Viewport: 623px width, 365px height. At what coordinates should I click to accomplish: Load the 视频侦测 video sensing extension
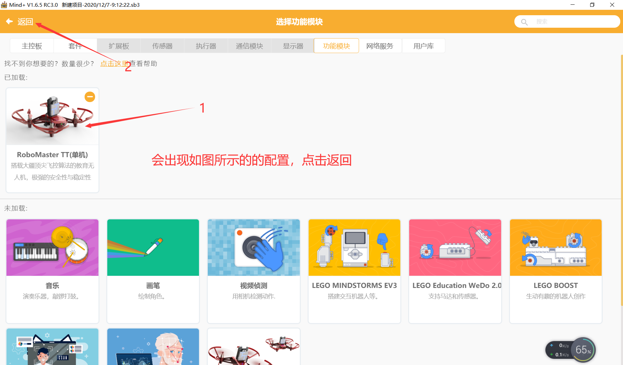[x=254, y=271]
